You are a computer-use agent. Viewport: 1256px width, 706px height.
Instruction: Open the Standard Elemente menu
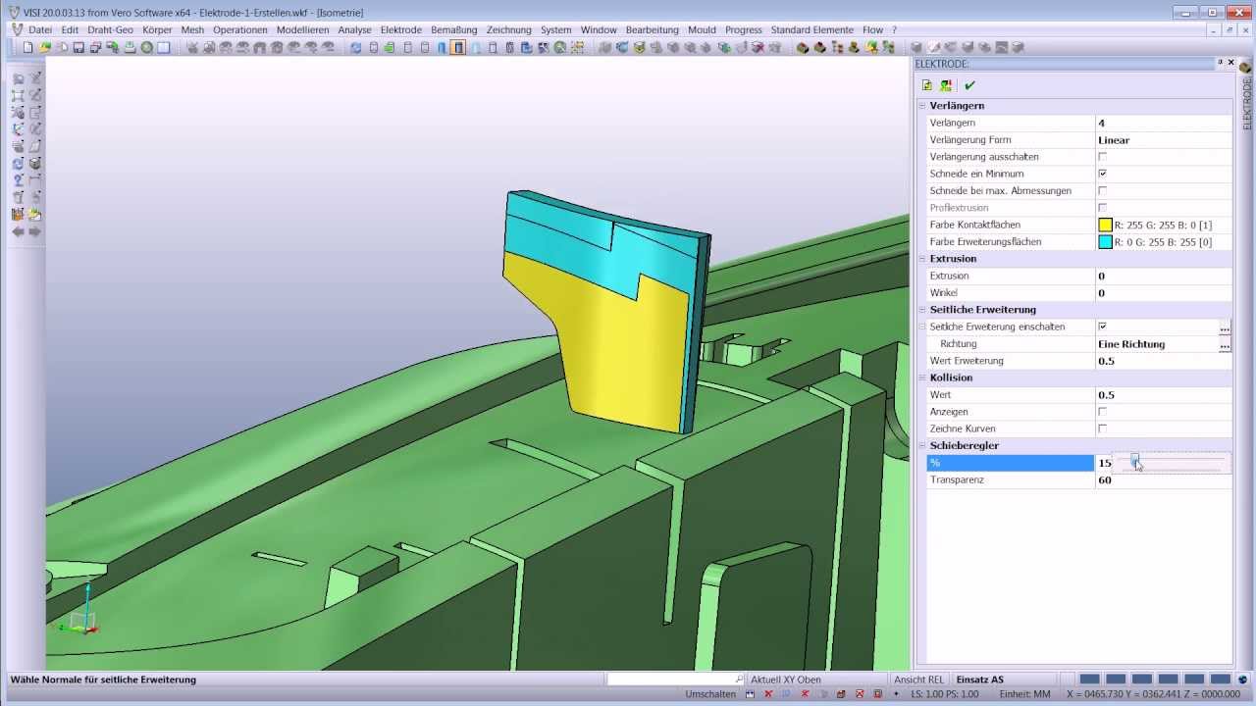(x=812, y=29)
